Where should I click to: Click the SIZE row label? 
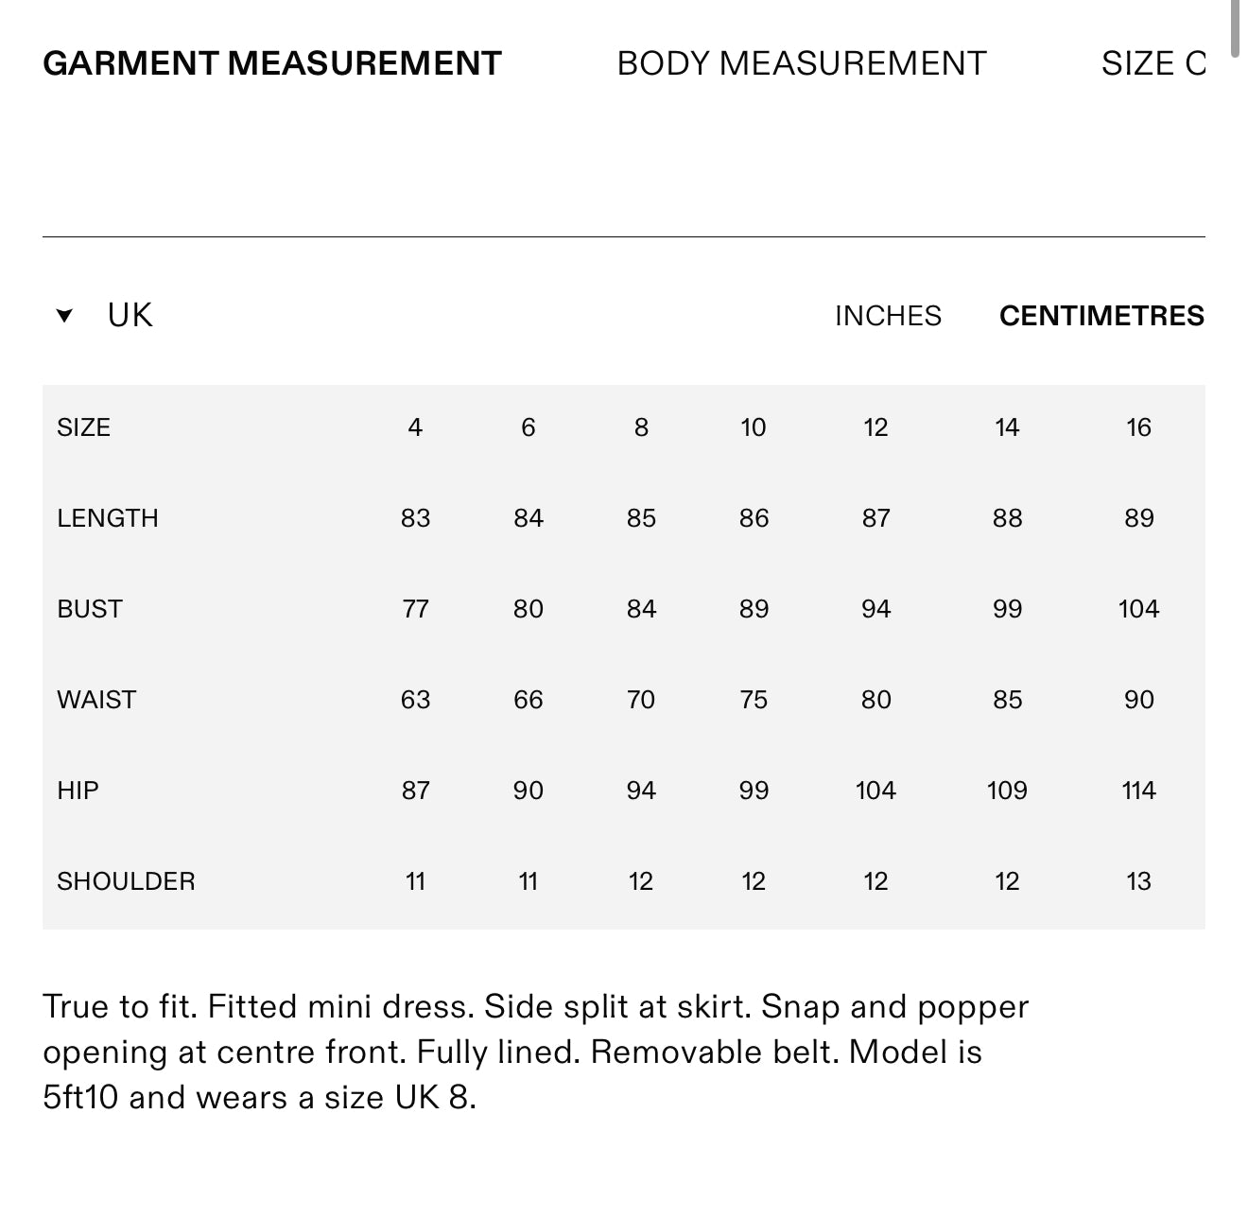(x=83, y=427)
